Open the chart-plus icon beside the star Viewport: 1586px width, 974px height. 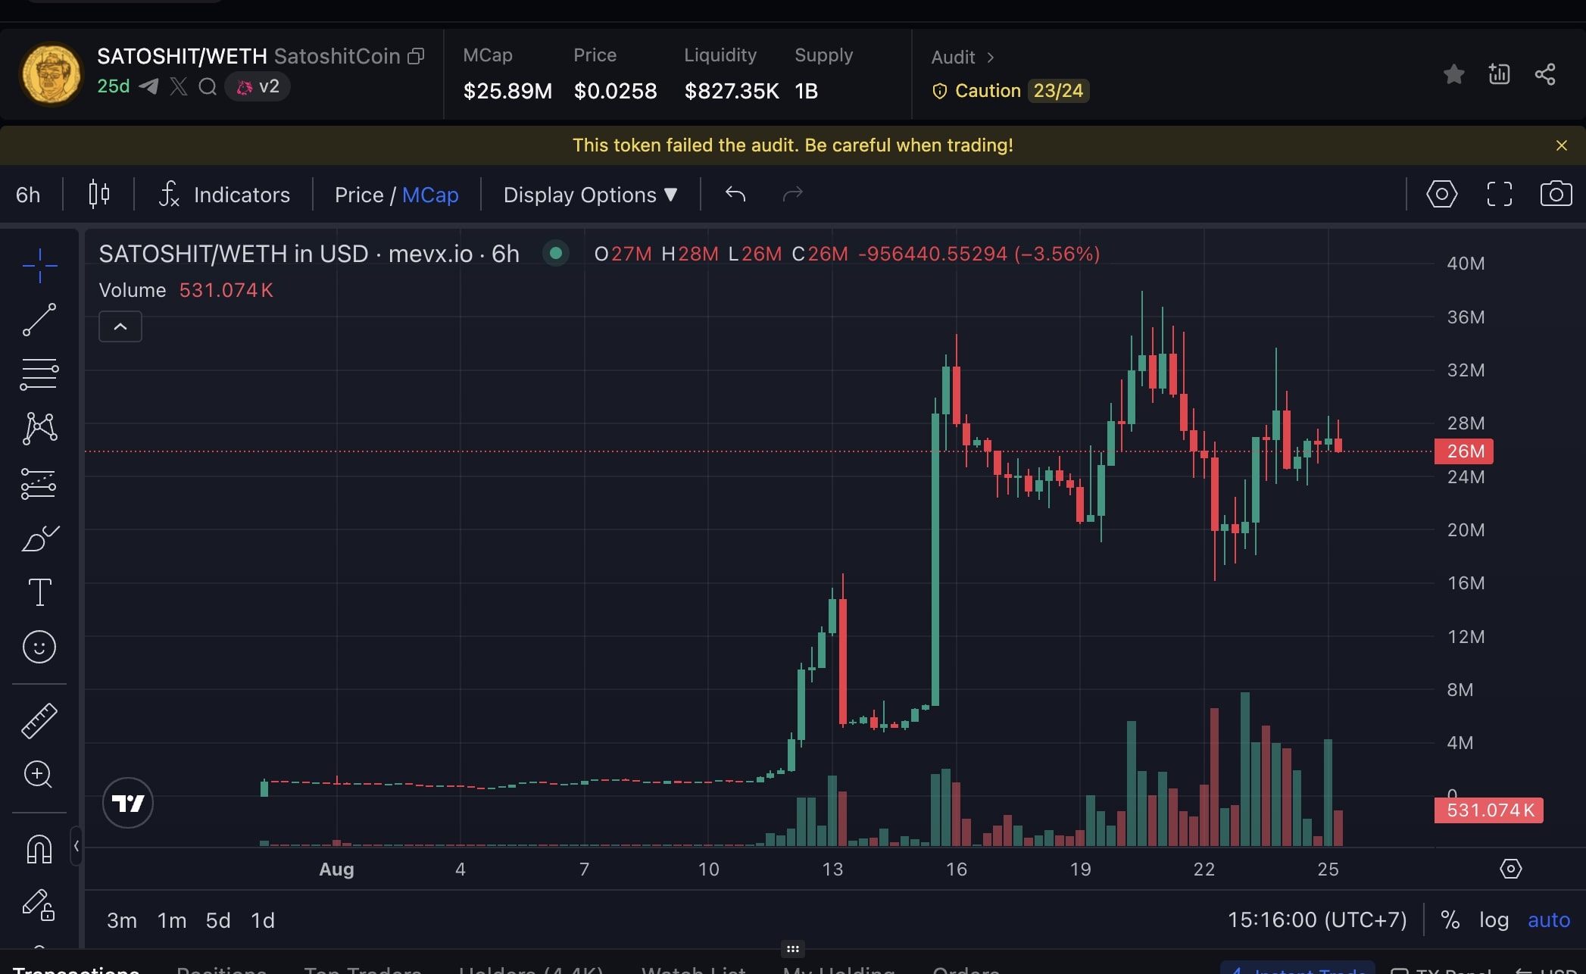[1499, 73]
